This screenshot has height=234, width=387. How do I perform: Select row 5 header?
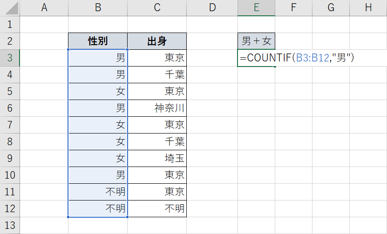pyautogui.click(x=10, y=92)
